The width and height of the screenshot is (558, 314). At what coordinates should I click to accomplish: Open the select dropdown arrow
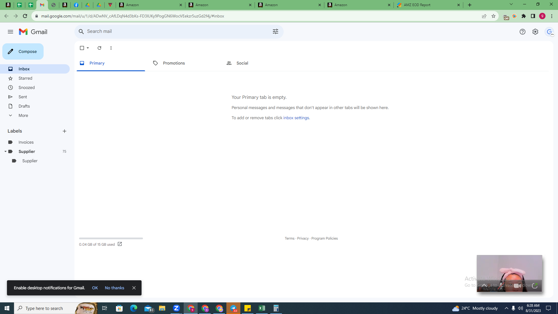pos(88,48)
